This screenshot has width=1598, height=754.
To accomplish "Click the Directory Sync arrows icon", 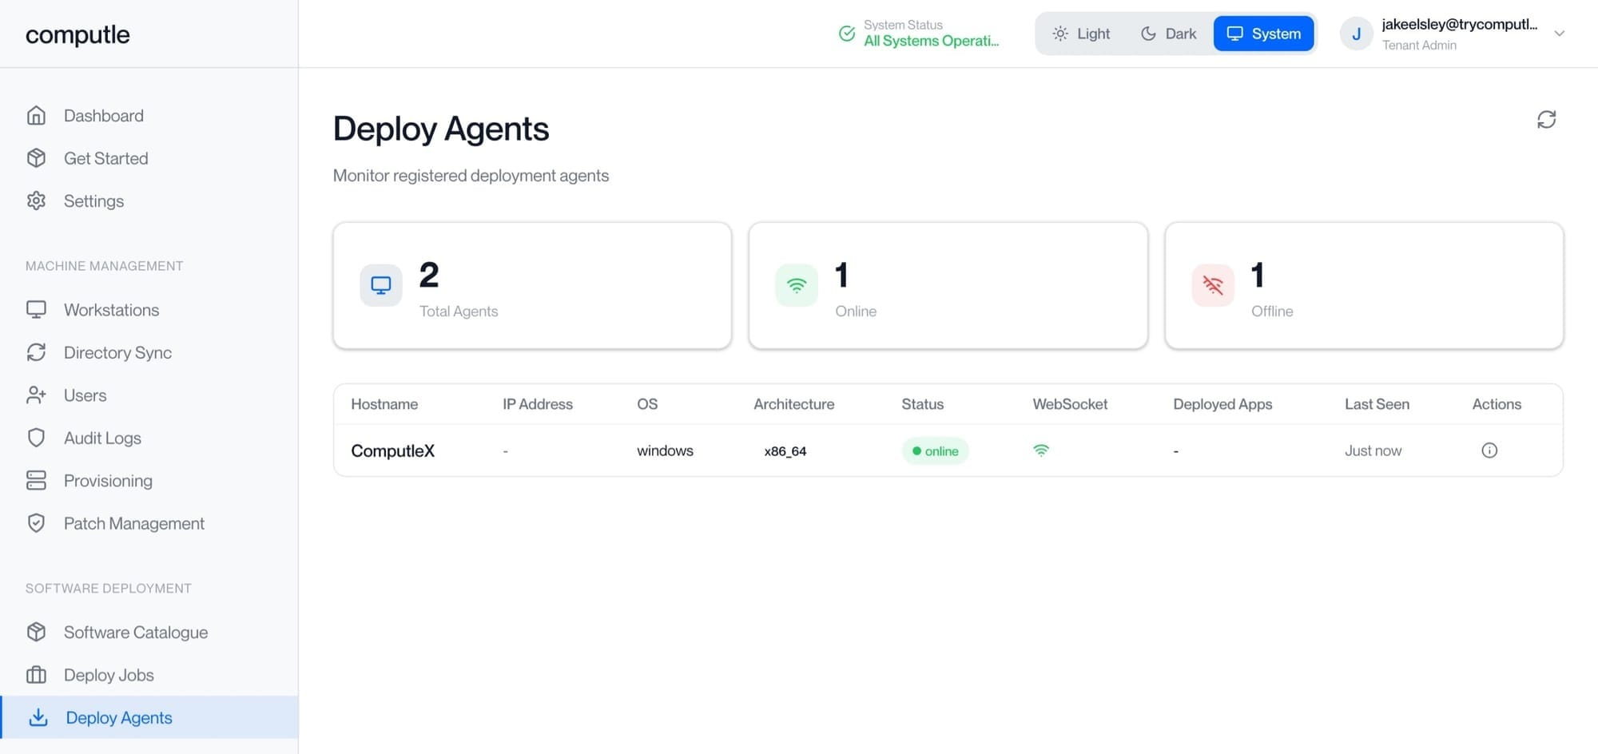I will pyautogui.click(x=36, y=352).
